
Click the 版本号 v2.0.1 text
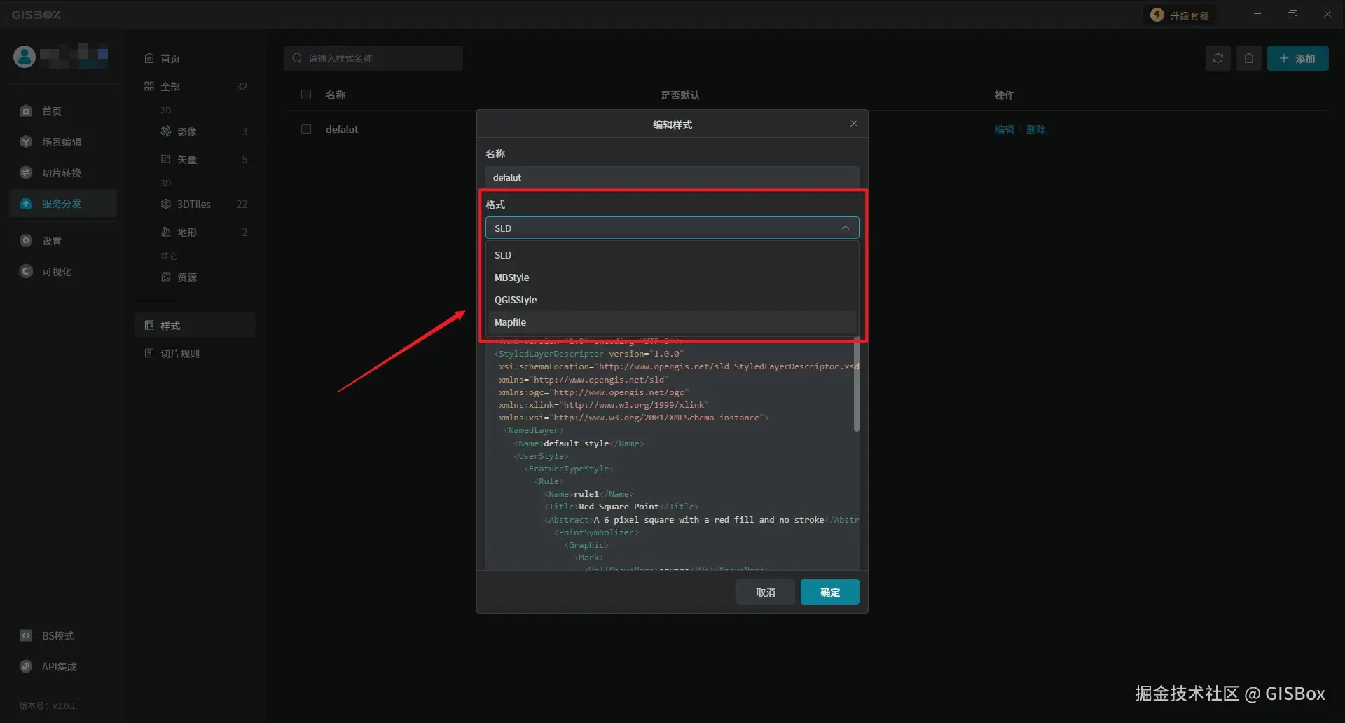(48, 706)
